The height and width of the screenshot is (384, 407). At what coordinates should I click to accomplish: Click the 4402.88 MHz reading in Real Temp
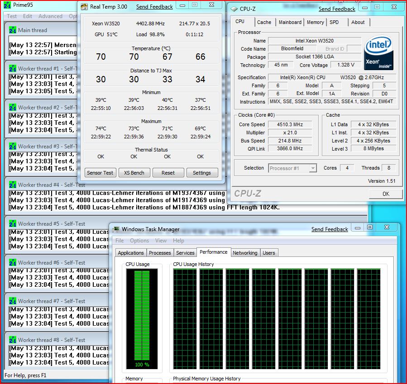coord(151,24)
